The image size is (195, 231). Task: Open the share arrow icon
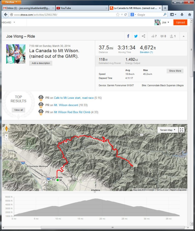pyautogui.click(x=143, y=36)
